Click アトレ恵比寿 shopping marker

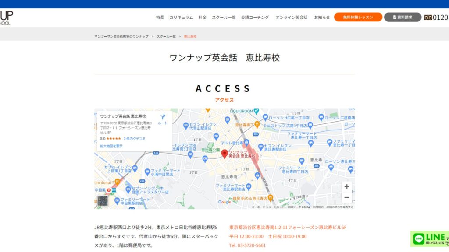[x=246, y=142]
